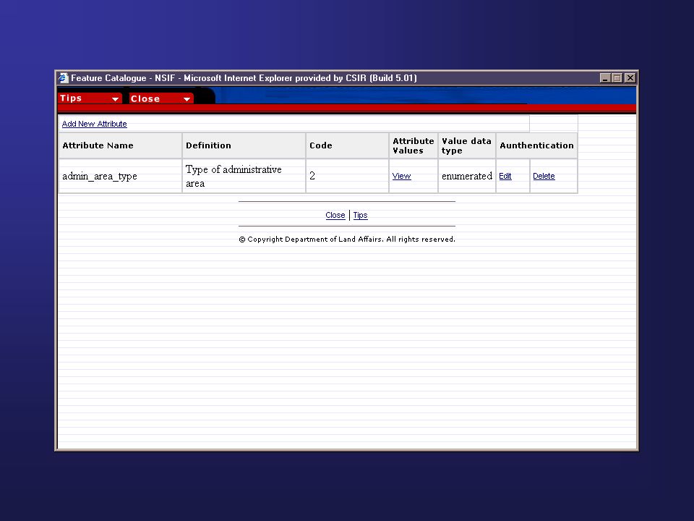Click the Code column header
694x521 pixels.
click(x=347, y=145)
